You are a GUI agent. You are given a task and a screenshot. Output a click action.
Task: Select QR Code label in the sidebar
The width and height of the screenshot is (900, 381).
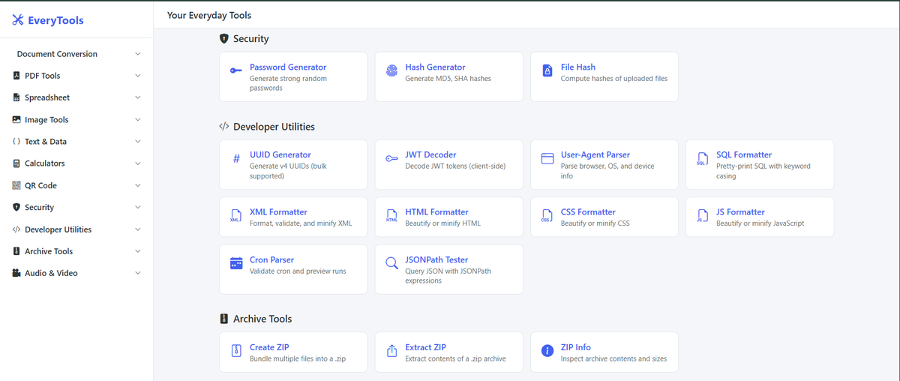(40, 185)
